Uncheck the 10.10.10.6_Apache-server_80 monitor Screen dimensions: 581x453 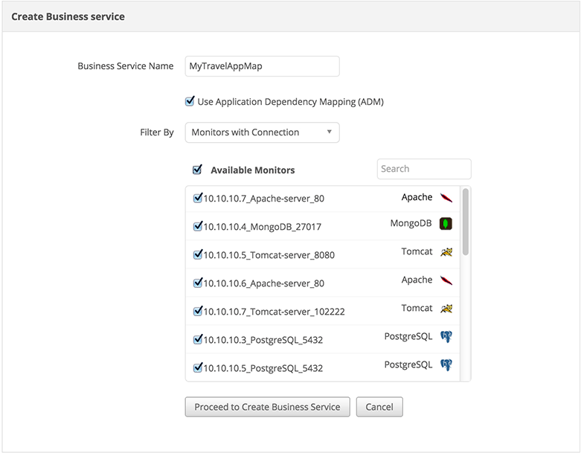click(198, 283)
